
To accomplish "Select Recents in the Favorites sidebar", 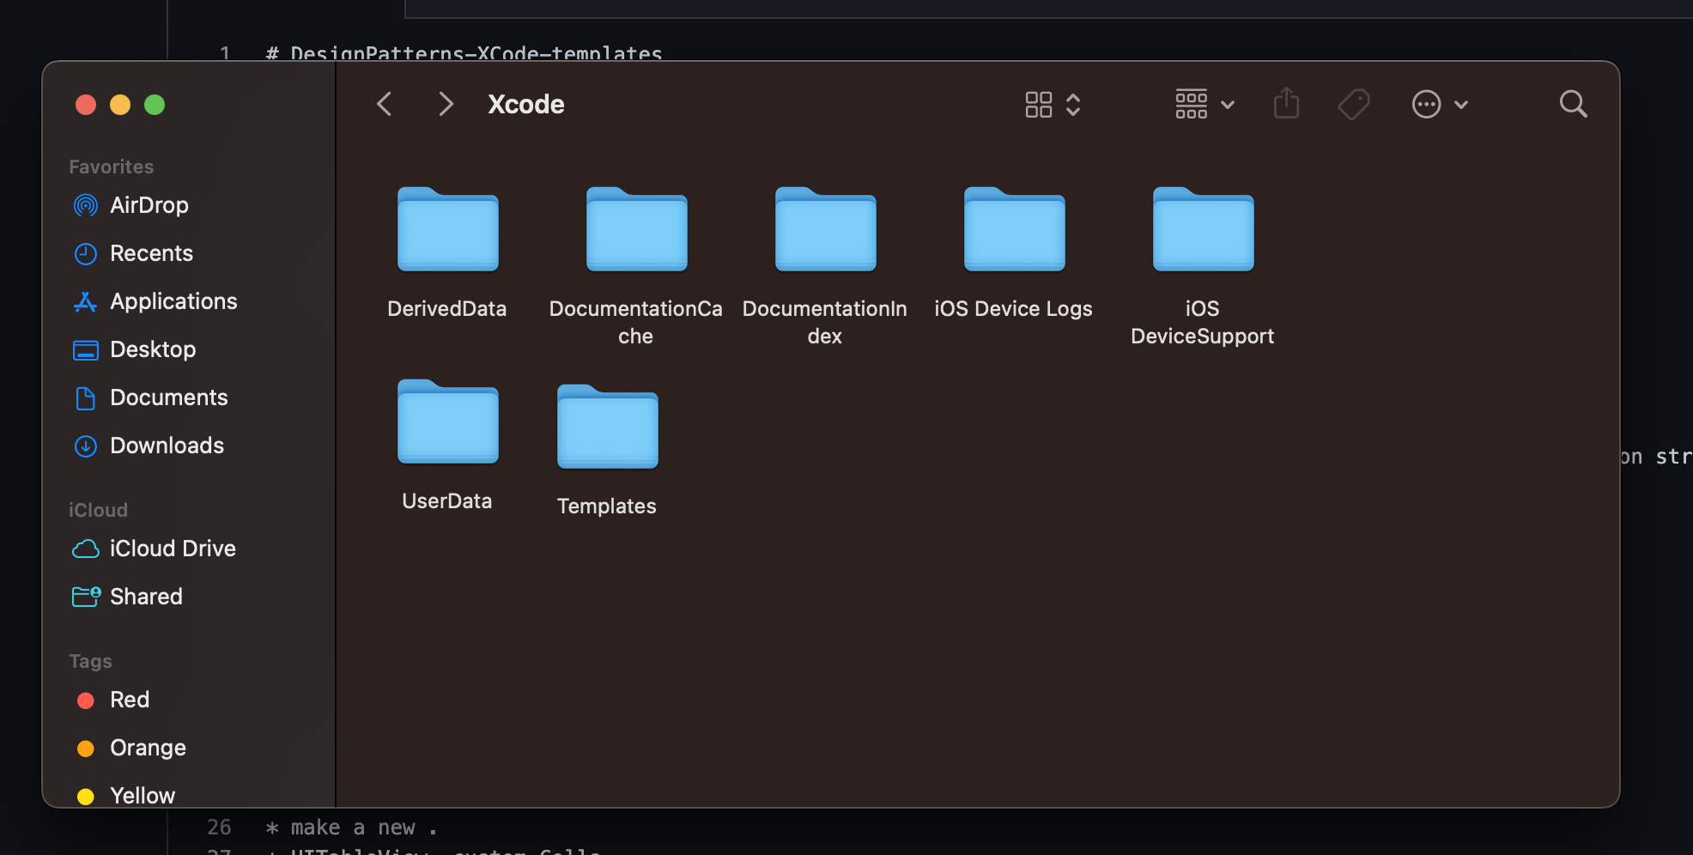I will click(x=151, y=253).
